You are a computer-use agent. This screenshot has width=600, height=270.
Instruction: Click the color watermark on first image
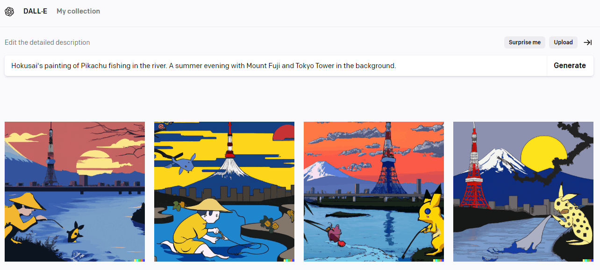point(139,260)
